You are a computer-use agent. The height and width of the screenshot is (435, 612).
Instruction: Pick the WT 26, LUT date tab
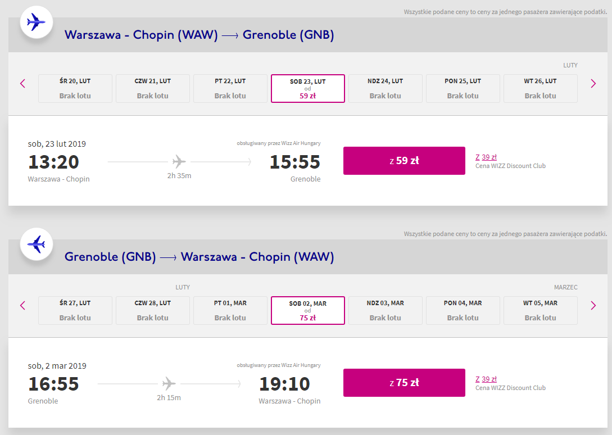pos(540,88)
